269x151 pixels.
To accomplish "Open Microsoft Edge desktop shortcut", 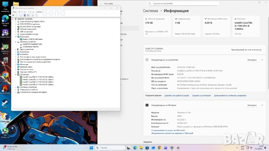I will click(x=5, y=21).
